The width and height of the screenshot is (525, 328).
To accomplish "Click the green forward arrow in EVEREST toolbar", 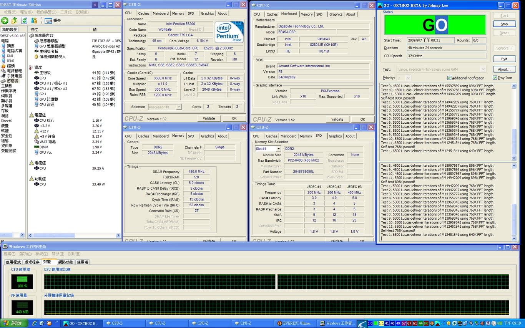I will (5, 20).
